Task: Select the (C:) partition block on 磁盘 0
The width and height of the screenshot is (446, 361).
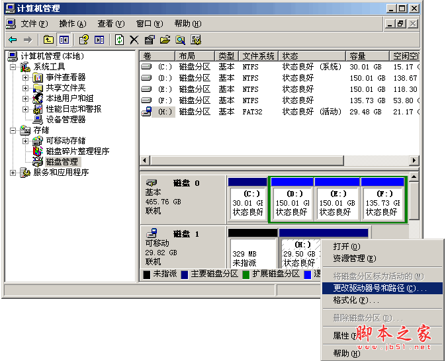Action: [x=247, y=199]
